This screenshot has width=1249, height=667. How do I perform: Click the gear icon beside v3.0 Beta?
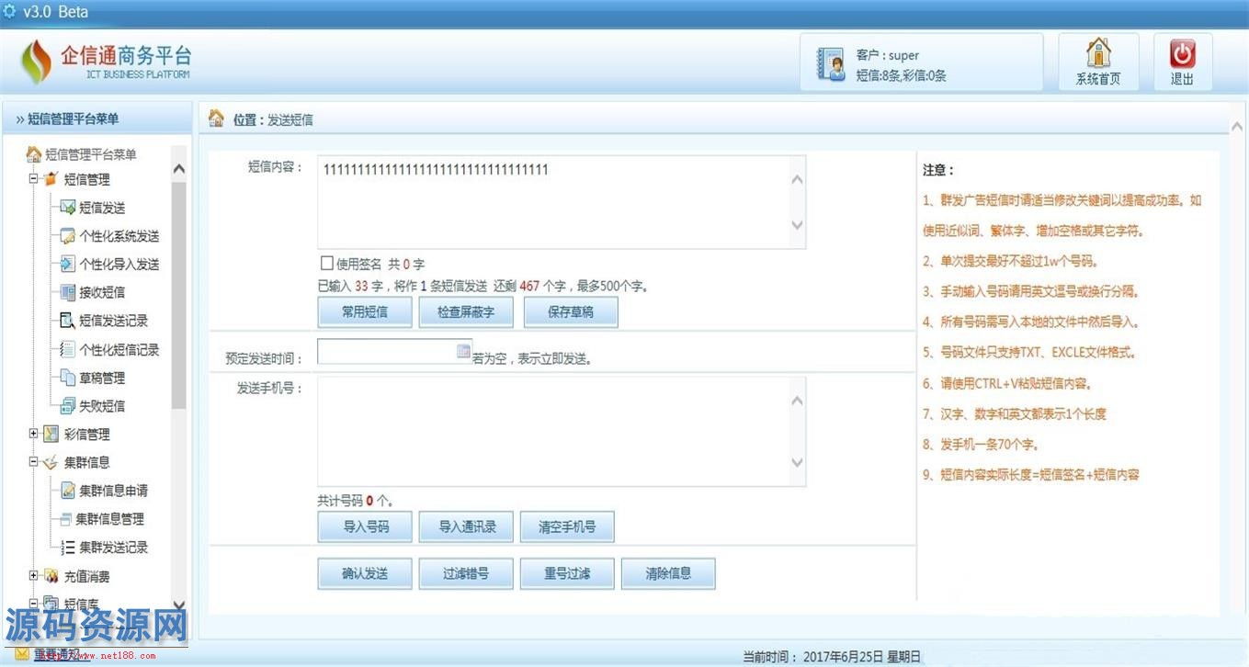9,11
